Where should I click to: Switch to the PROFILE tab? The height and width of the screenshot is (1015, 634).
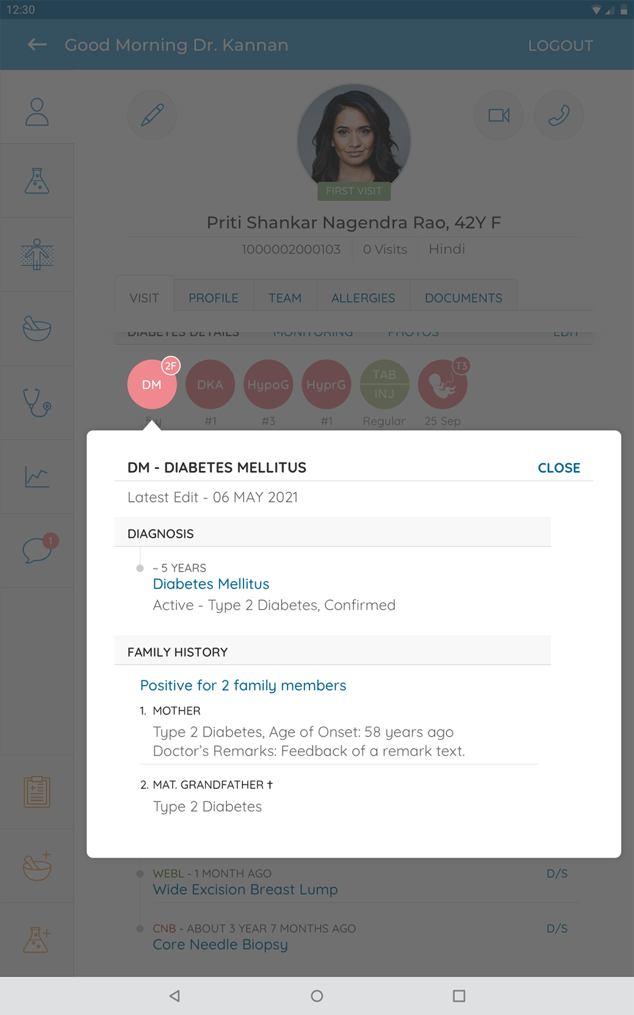pyautogui.click(x=213, y=298)
